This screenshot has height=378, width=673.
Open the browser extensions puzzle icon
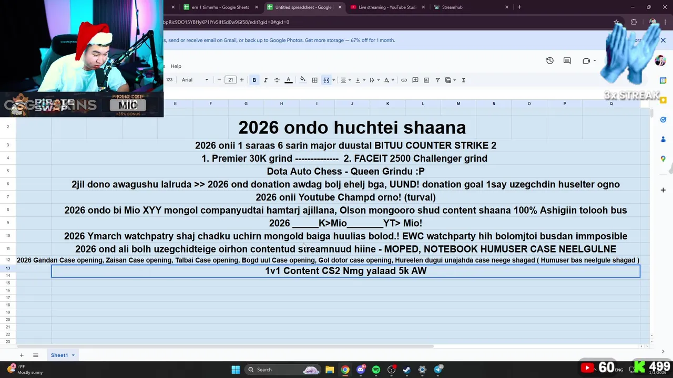[634, 22]
